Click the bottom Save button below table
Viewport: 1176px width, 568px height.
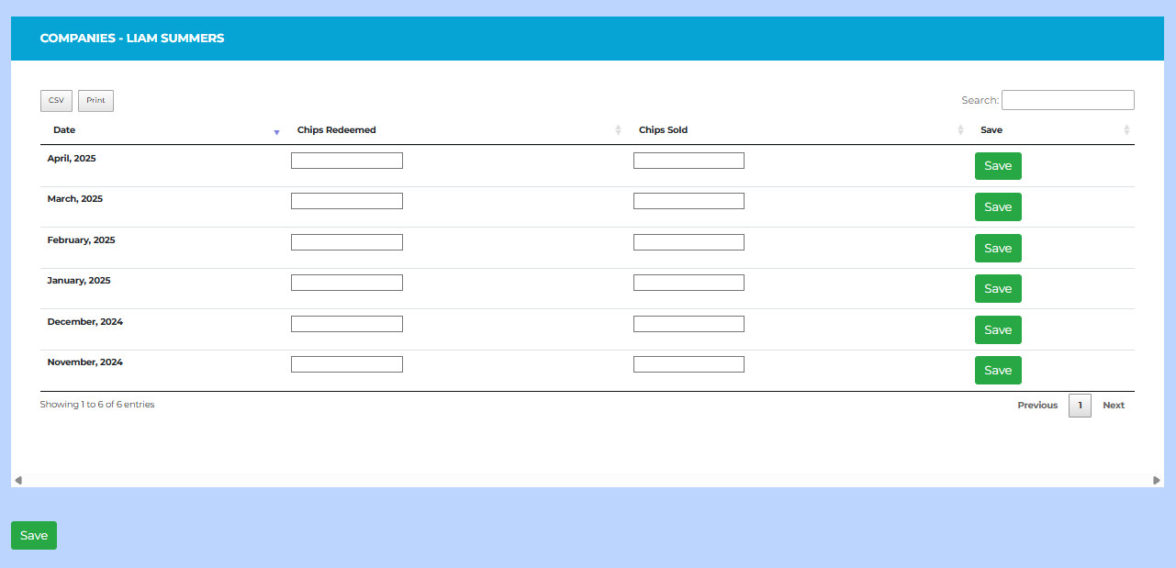[34, 536]
